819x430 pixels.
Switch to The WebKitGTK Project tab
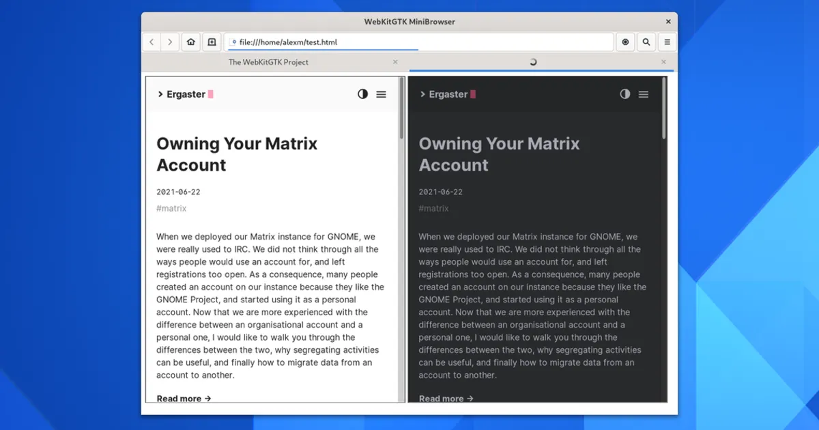(268, 62)
